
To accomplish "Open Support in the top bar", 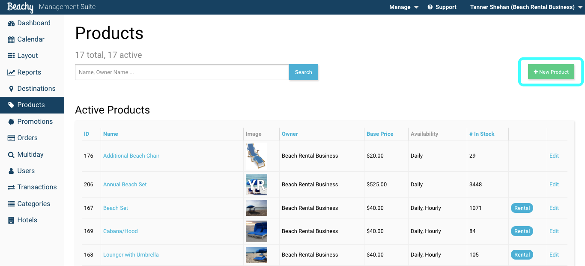I will pos(442,7).
